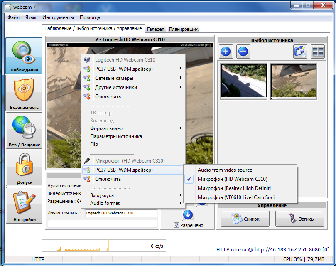
Task: Select checked Микрофон (HD Webcam C310) option
Action: click(240, 179)
